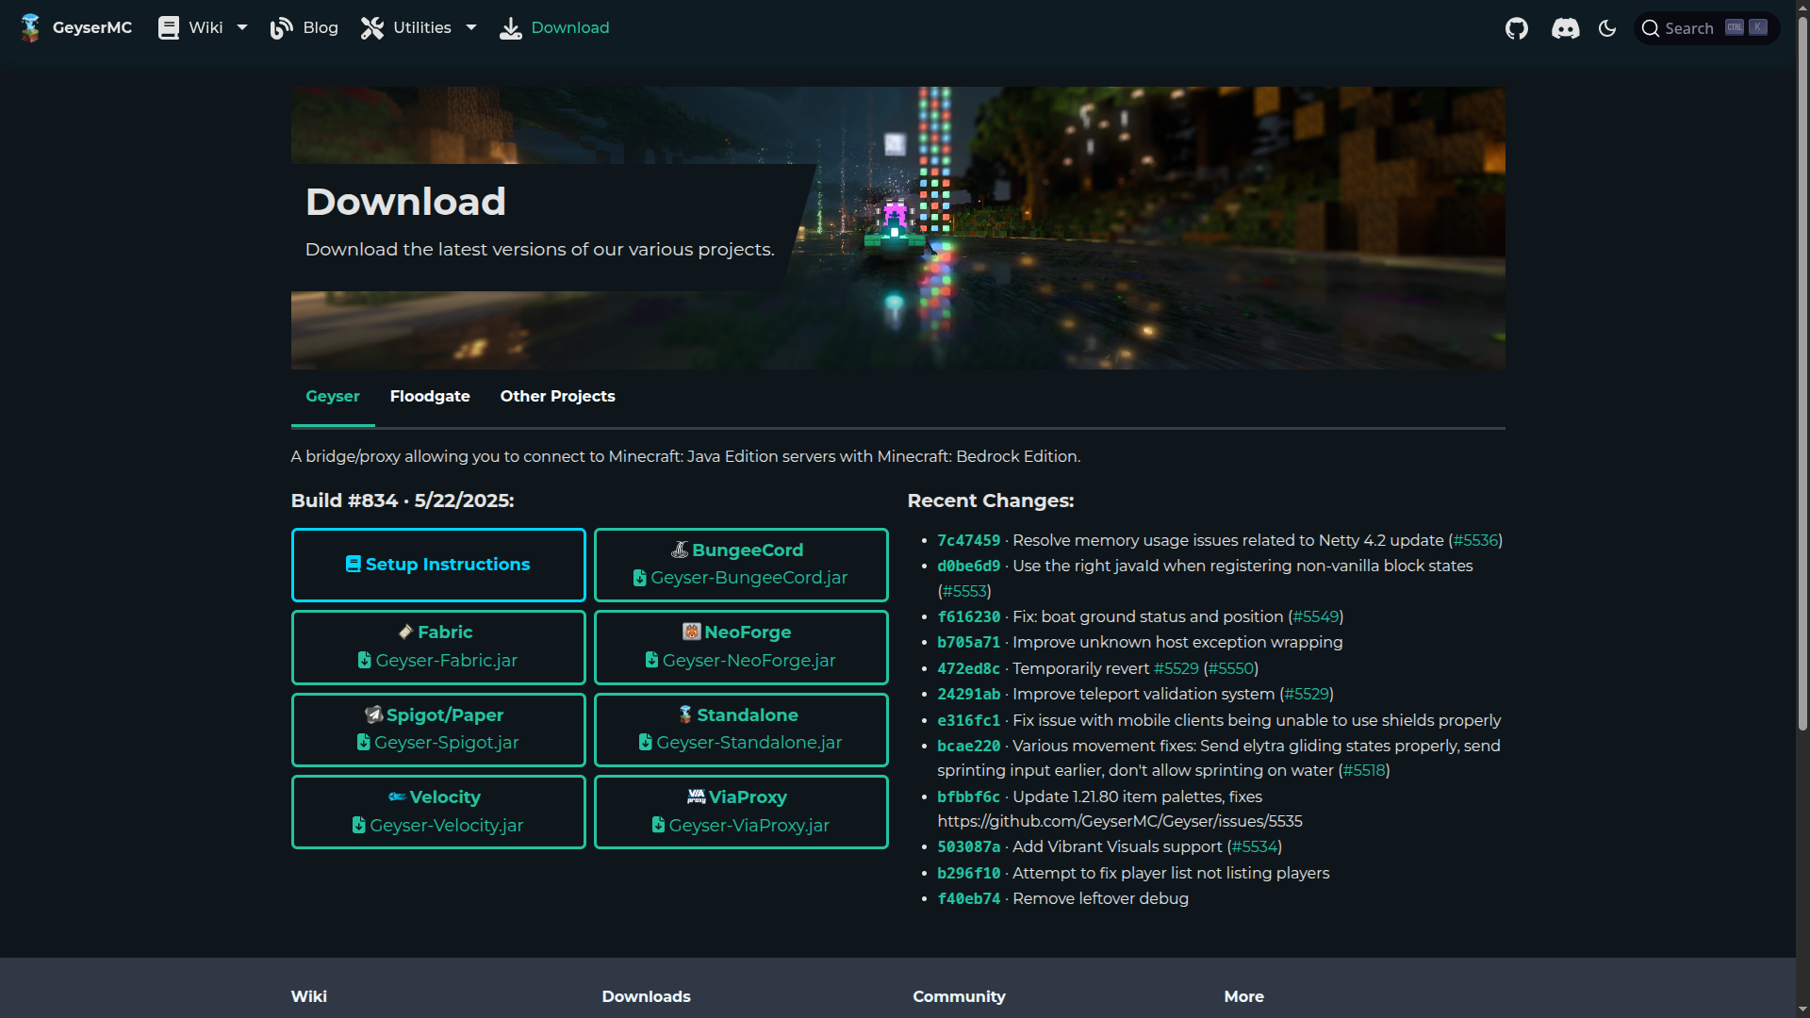
Task: Click file icon beside Geyser-Velocity.jar
Action: [x=359, y=826]
